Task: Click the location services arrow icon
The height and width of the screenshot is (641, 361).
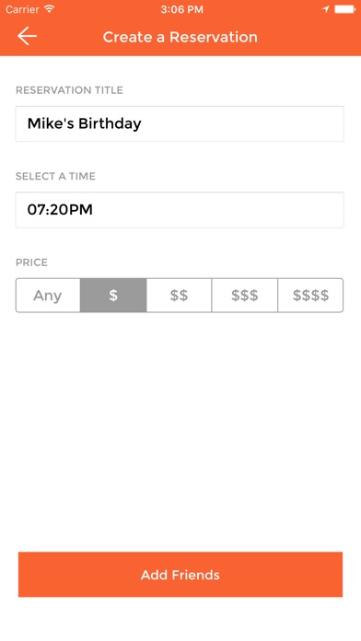Action: click(325, 9)
